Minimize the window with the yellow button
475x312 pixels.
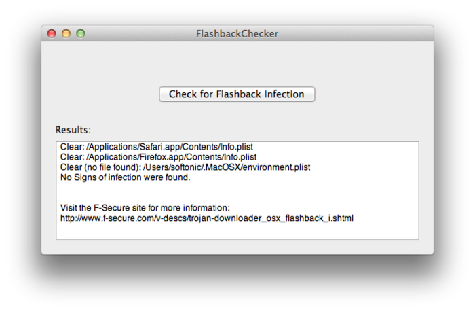66,33
